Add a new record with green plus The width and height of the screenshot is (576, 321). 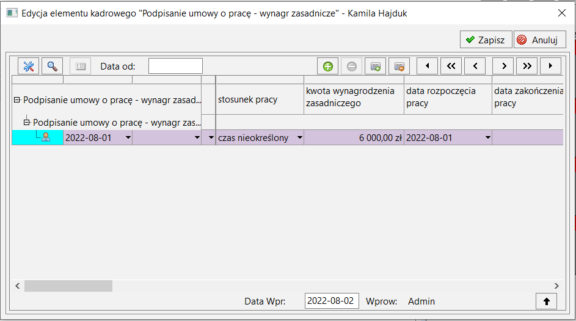click(x=327, y=67)
